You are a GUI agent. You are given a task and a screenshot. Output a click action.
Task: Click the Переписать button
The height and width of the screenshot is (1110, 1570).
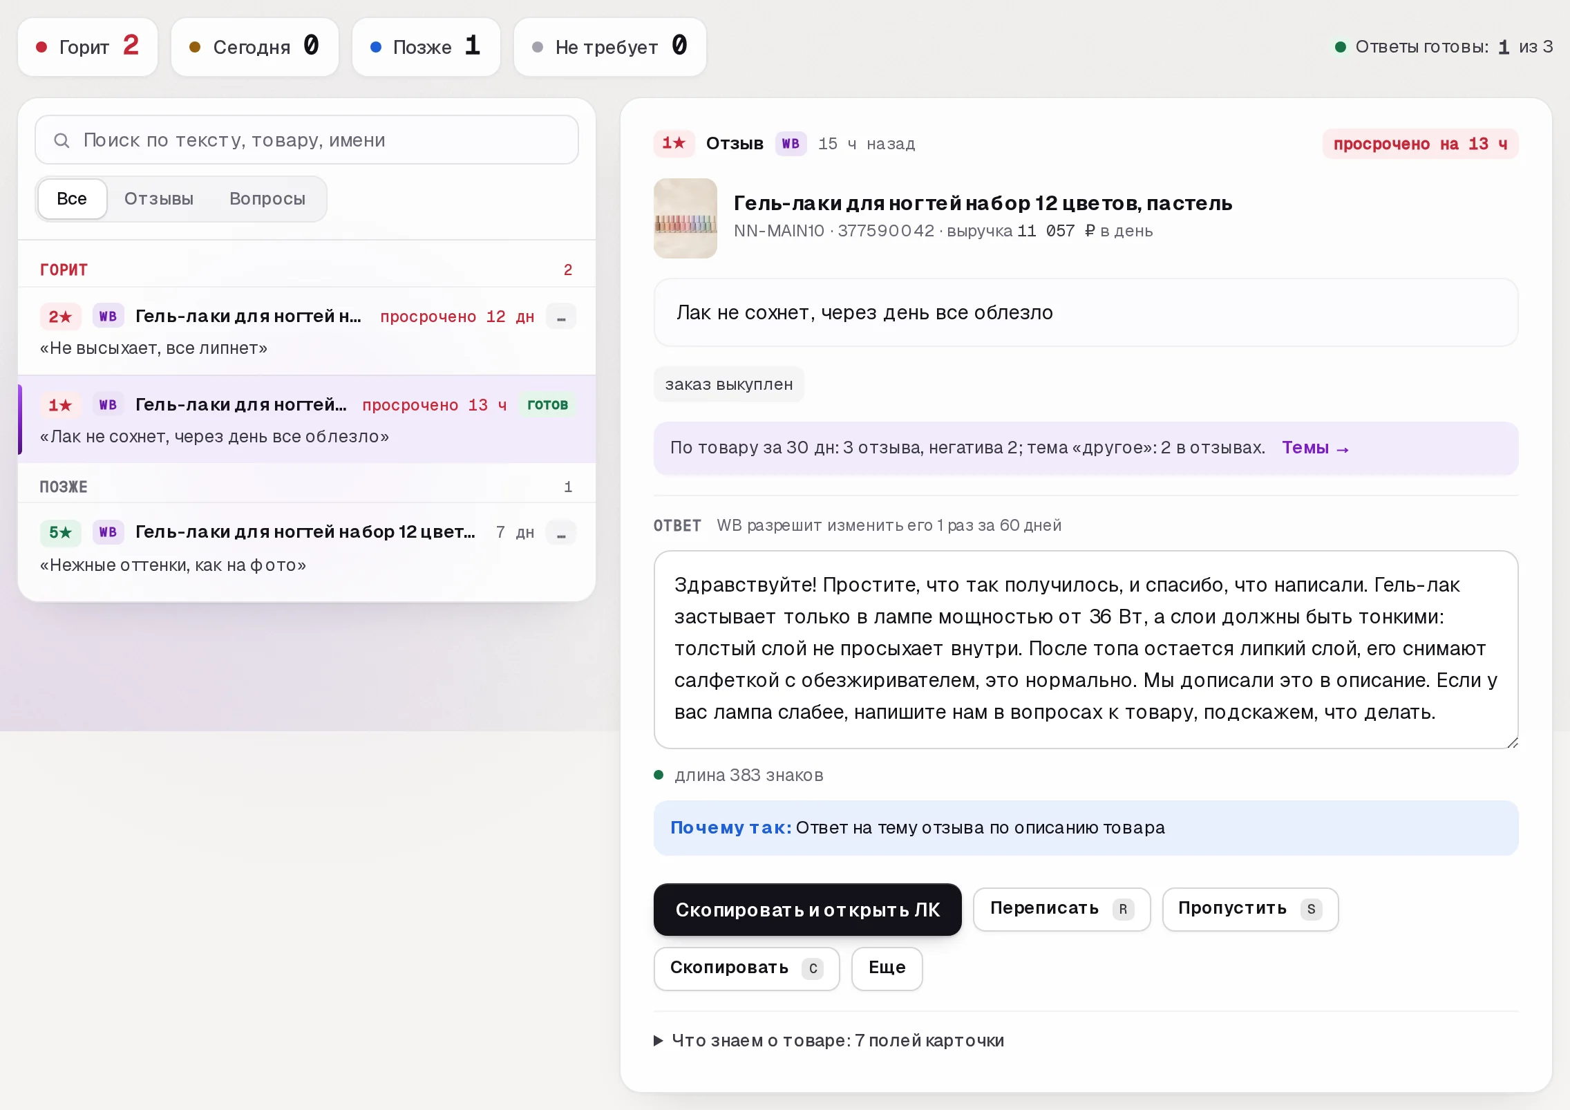(x=1062, y=909)
